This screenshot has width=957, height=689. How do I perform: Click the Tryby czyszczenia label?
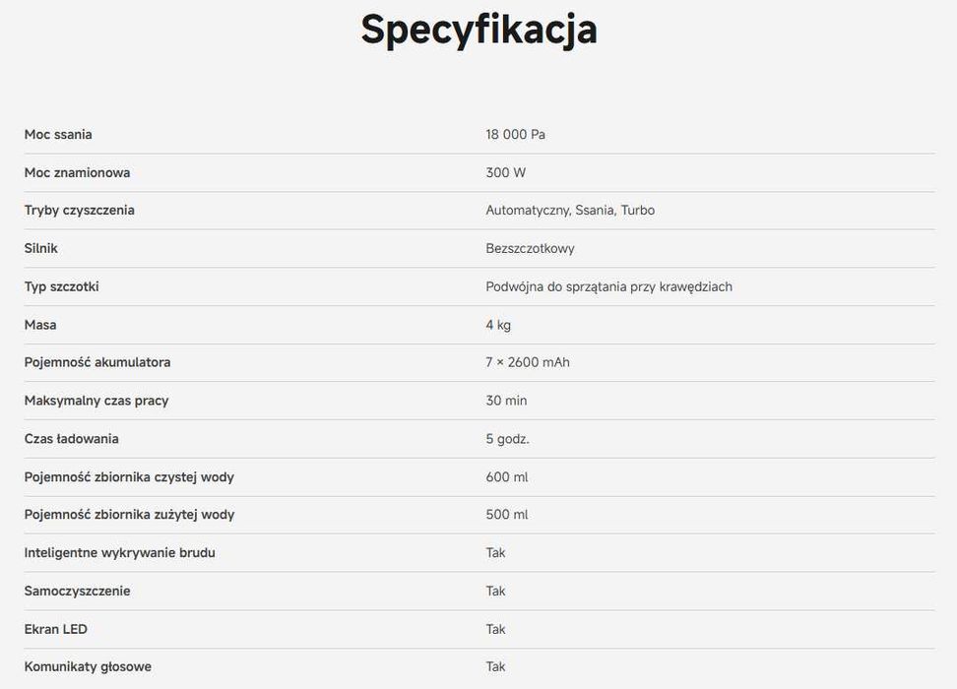click(x=79, y=210)
